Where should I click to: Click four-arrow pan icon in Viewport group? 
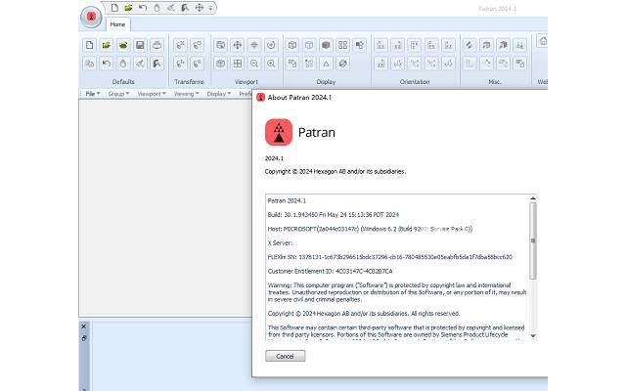(x=238, y=45)
